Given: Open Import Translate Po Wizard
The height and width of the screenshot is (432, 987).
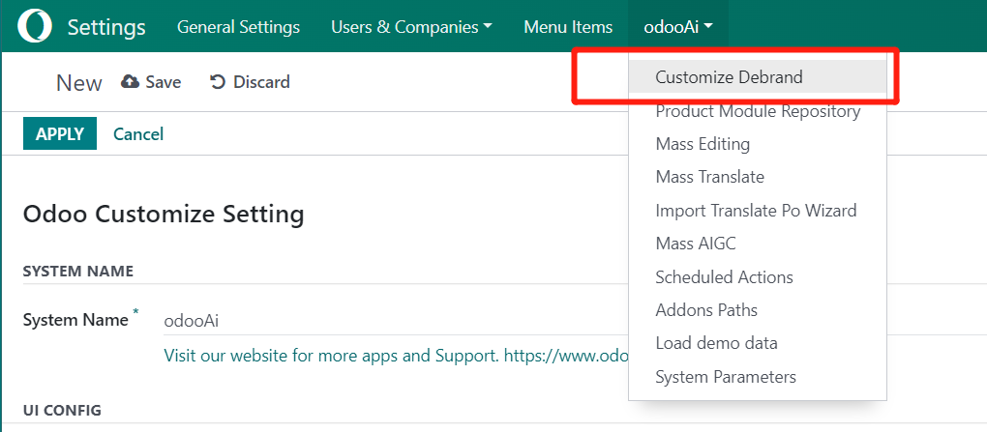Looking at the screenshot, I should (755, 210).
